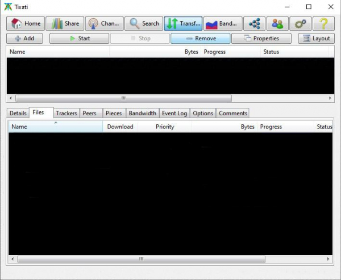Add a new transfer
341x280 pixels.
[x=24, y=39]
